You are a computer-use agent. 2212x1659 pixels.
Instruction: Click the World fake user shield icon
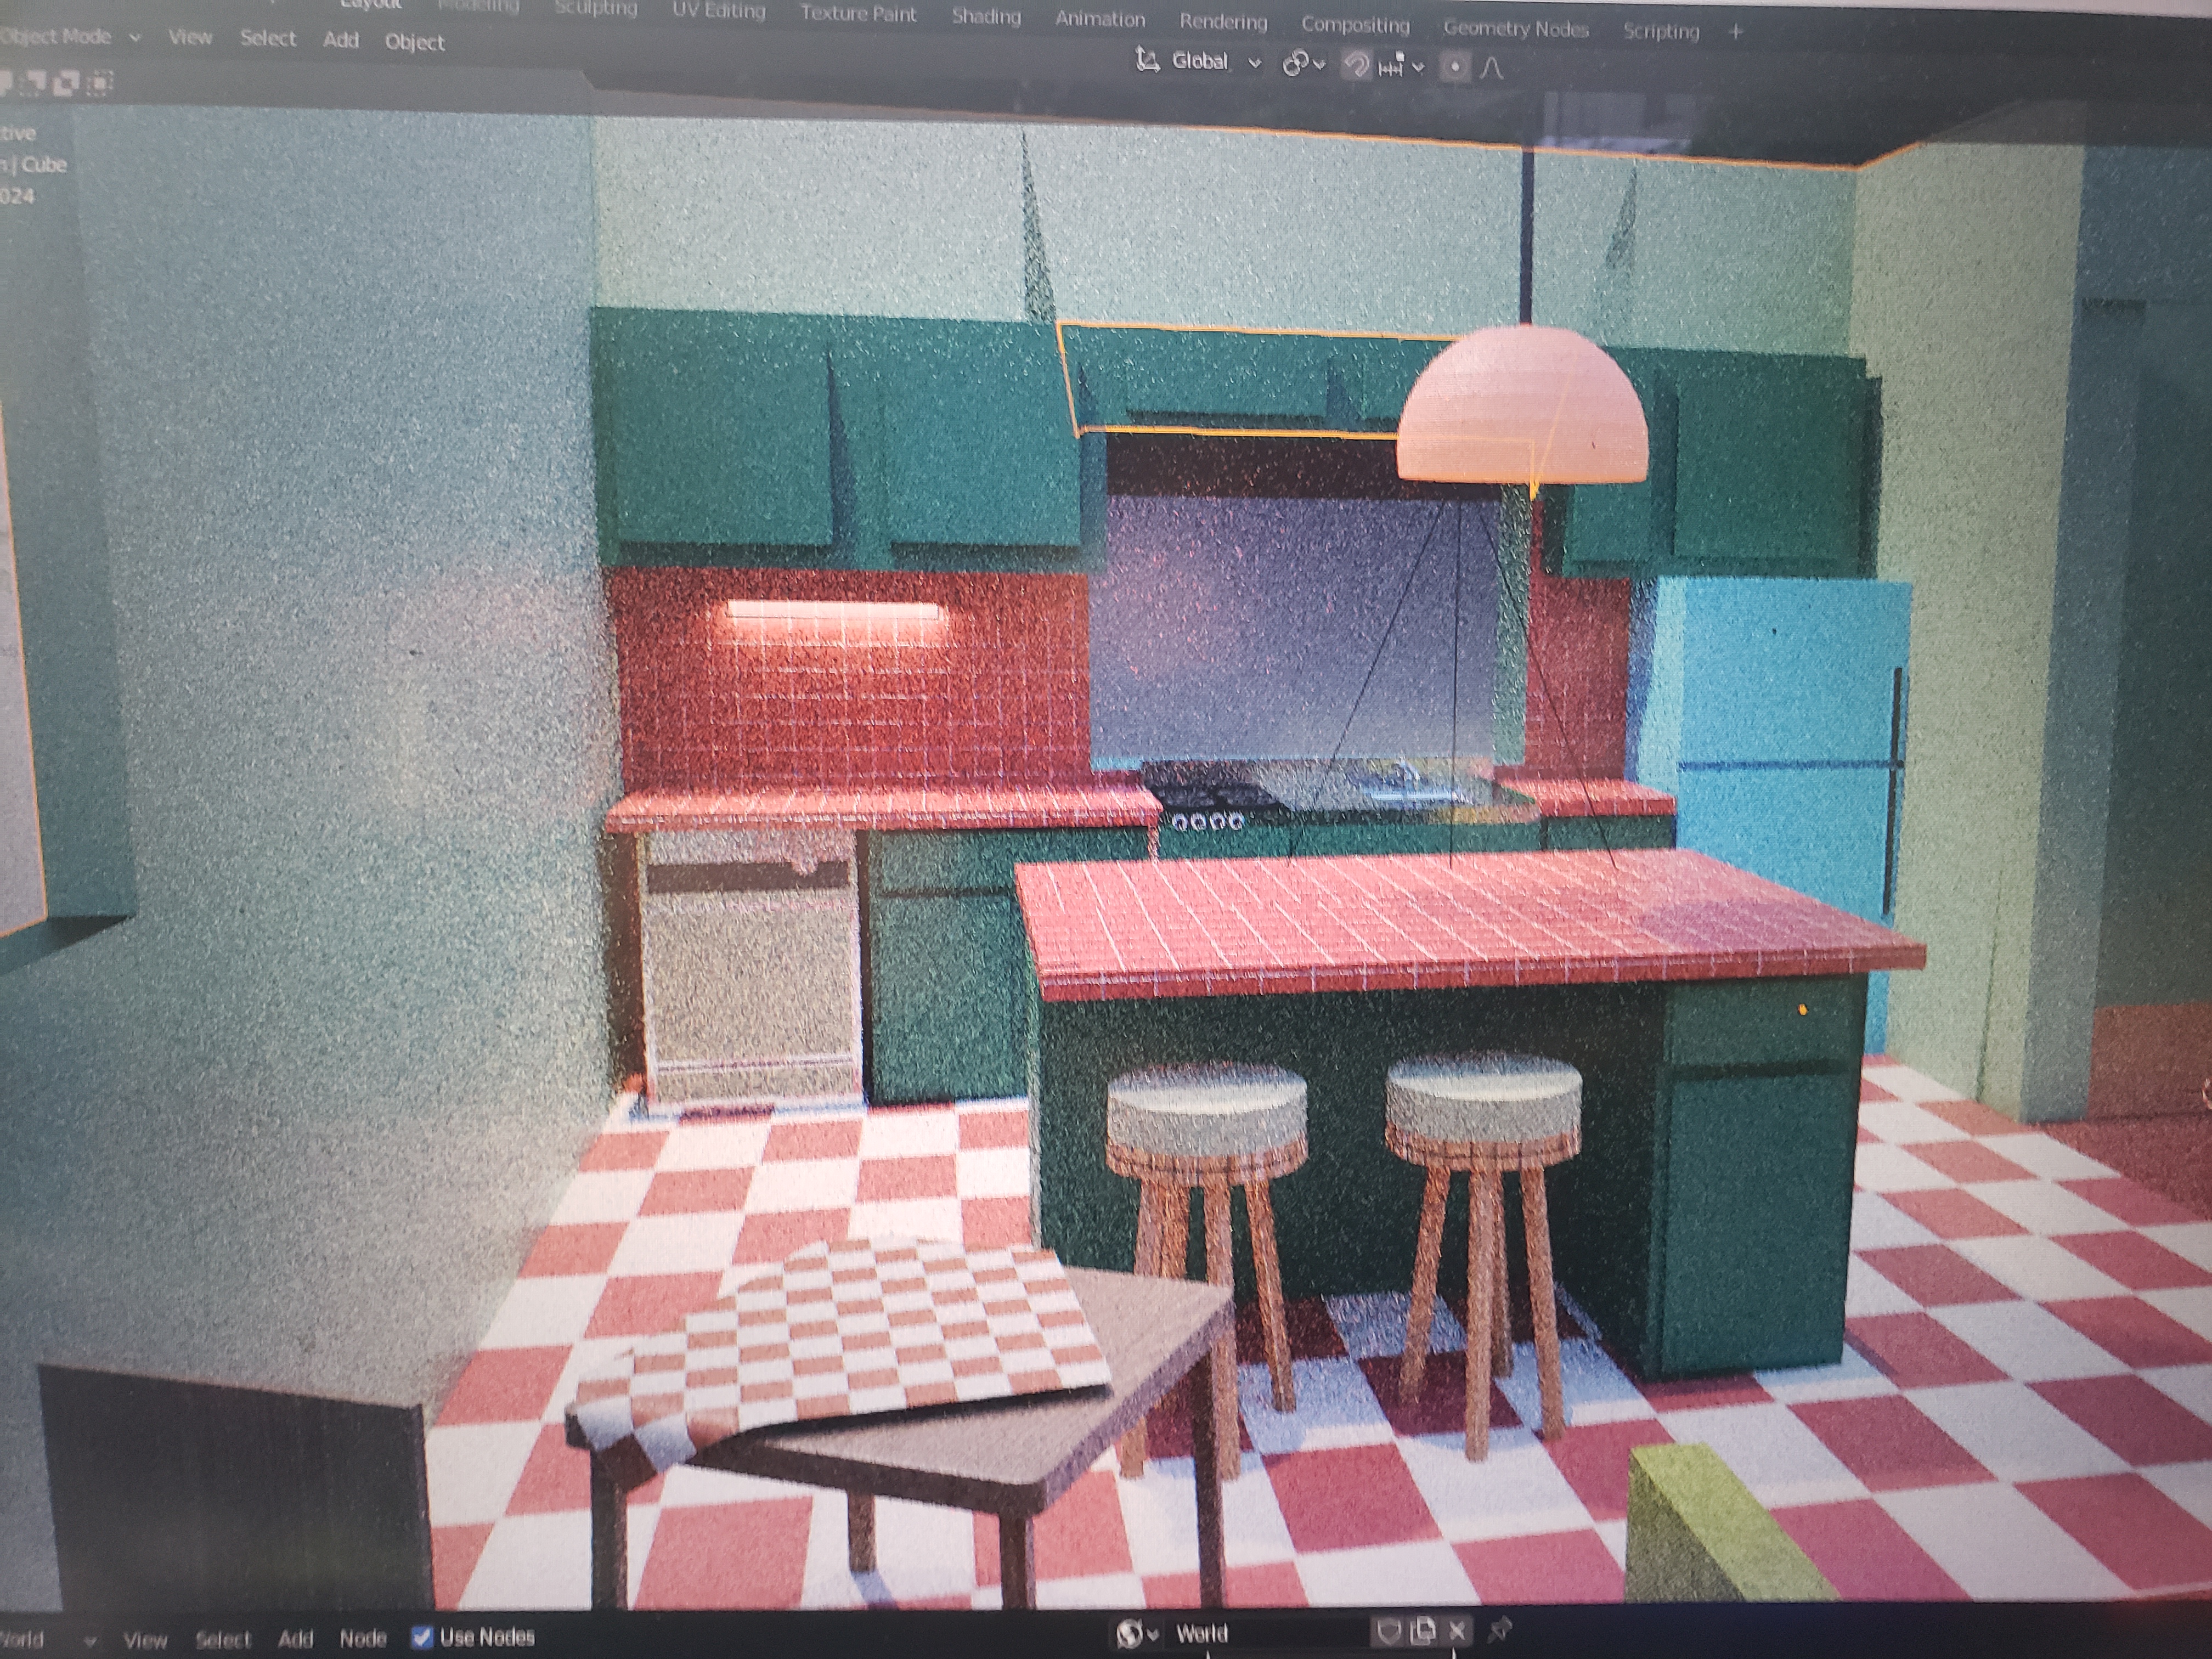click(1388, 1633)
